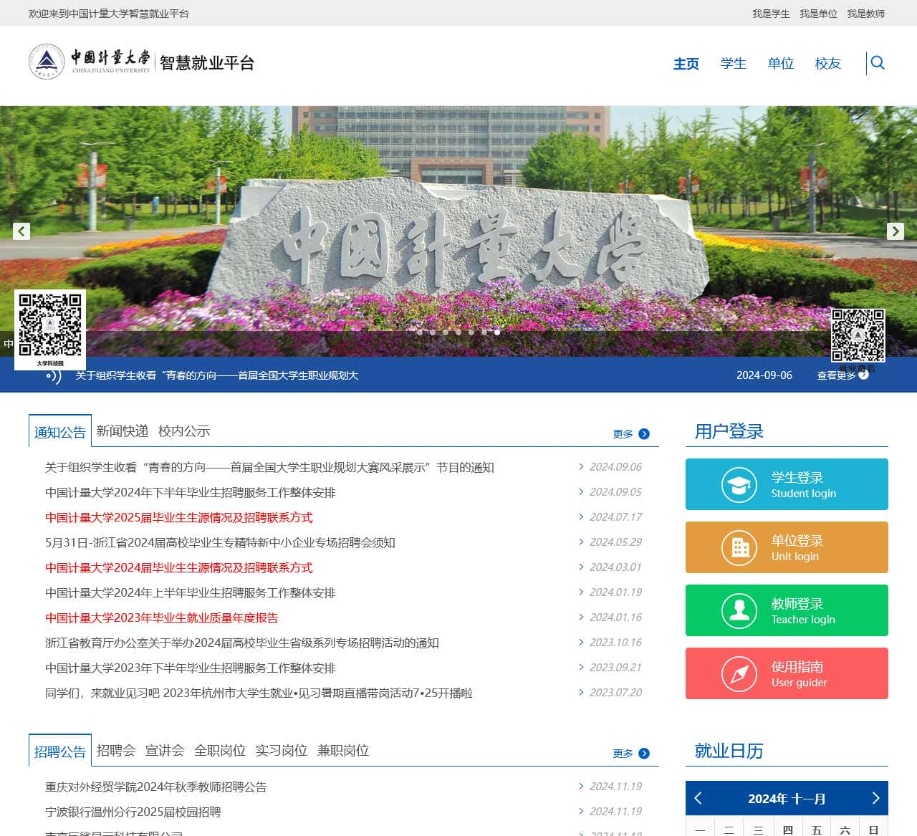Open notice 2024年上半年毕业生招聘服务工作整体安排
Image resolution: width=917 pixels, height=836 pixels.
(191, 592)
